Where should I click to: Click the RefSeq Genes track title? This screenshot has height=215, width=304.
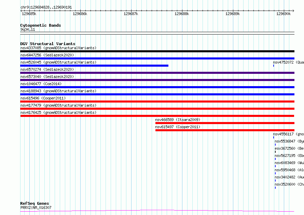(x=34, y=204)
